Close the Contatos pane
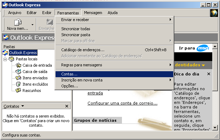The height and width of the screenshot is (140, 220). pyautogui.click(x=67, y=106)
